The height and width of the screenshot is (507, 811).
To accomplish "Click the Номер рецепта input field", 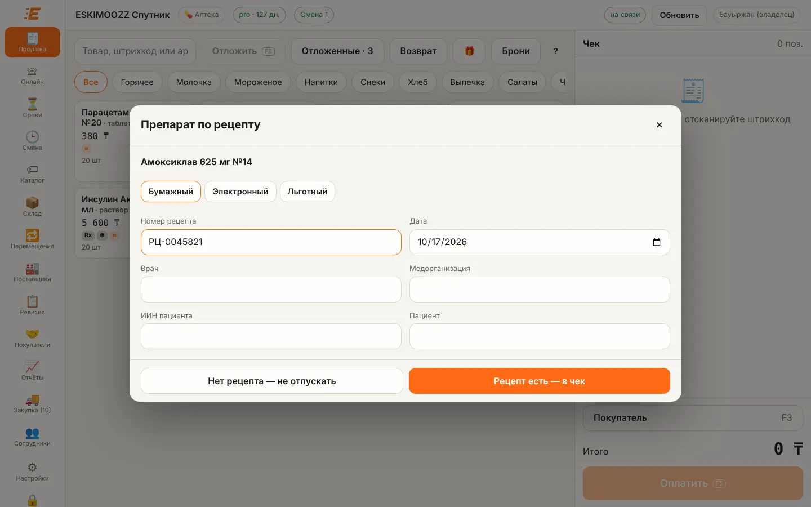I will click(271, 242).
